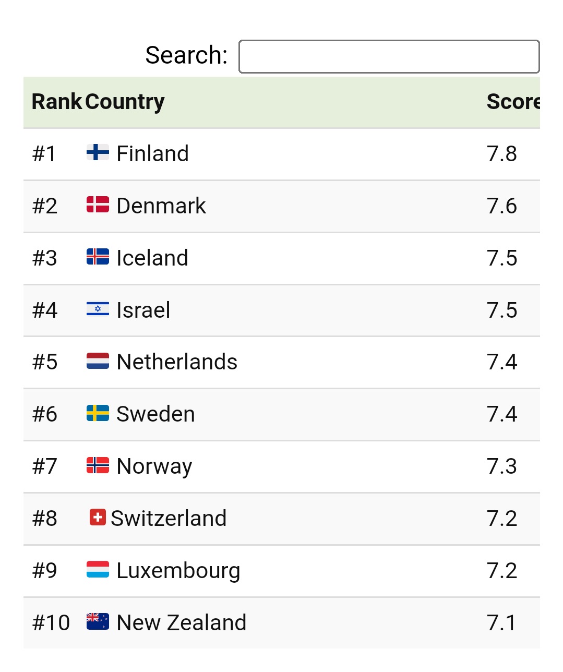Click the Switzerland flag icon
The image size is (563, 672).
pos(98,518)
